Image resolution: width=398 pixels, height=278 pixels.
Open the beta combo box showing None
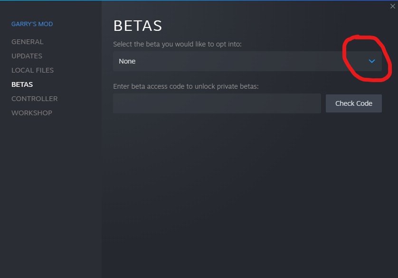click(237, 61)
